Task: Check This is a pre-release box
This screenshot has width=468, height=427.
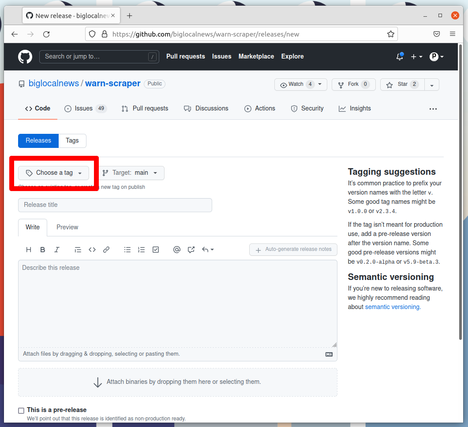Action: [x=21, y=411]
